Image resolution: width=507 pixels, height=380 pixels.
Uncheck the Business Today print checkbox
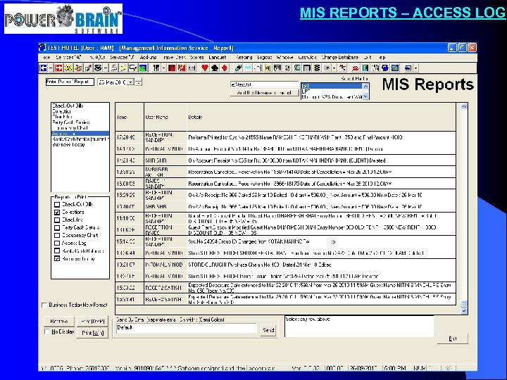57,259
